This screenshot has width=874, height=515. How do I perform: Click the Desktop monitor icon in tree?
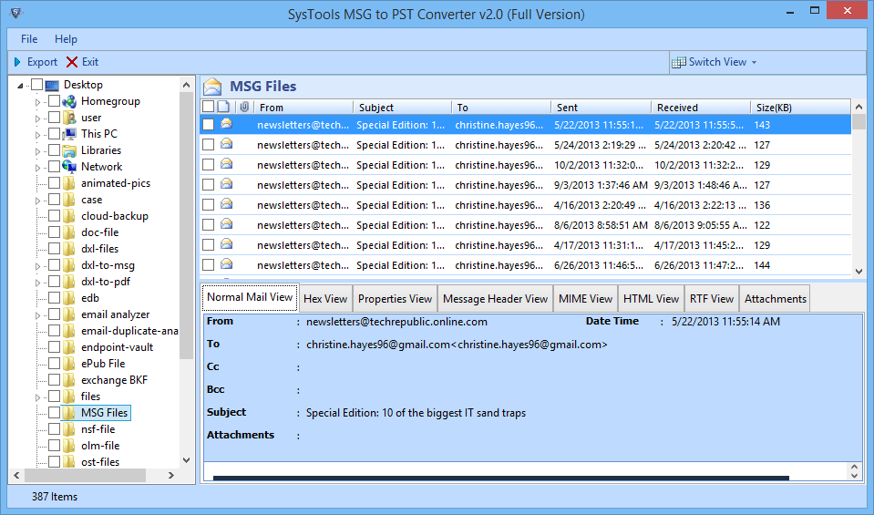[x=52, y=86]
